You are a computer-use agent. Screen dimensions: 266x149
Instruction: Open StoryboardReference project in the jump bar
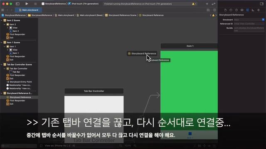[14, 15]
